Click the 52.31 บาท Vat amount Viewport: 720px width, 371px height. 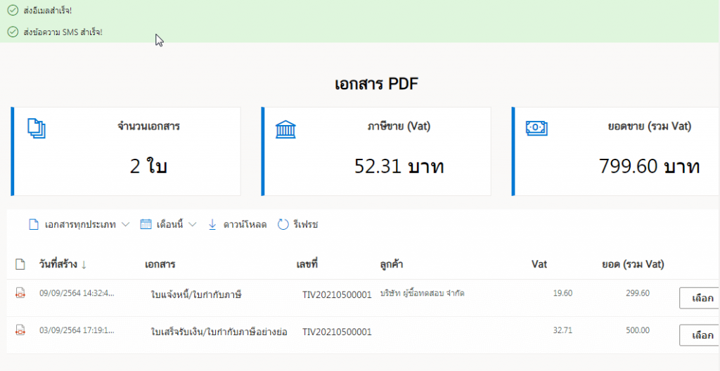click(x=399, y=166)
